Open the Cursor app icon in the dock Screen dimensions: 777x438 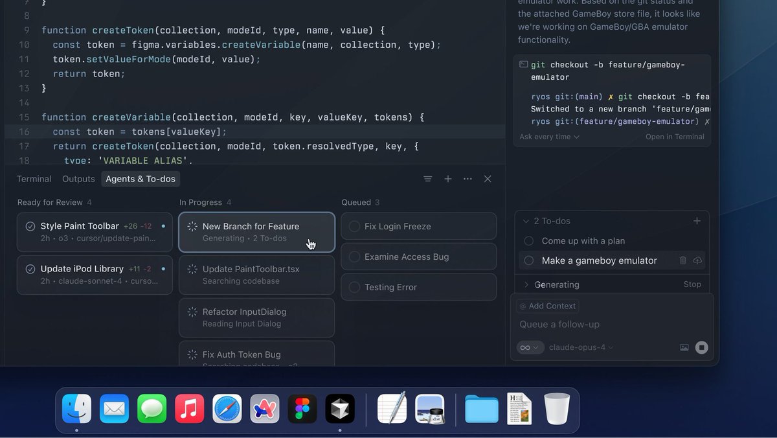339,409
